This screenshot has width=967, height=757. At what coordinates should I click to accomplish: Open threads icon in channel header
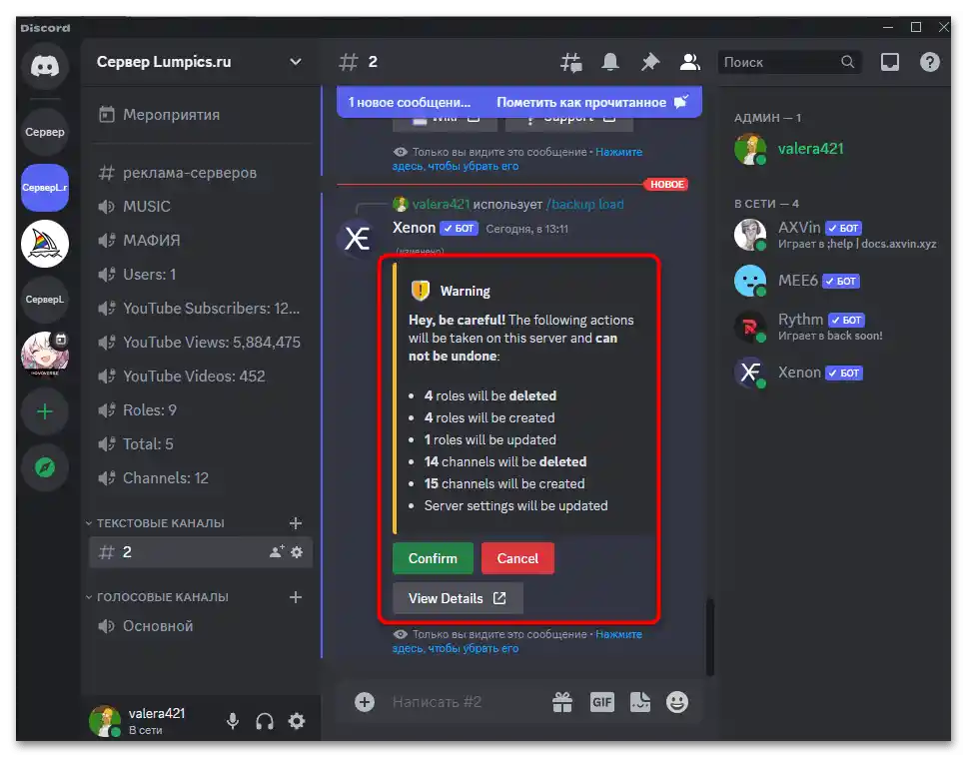pos(571,62)
